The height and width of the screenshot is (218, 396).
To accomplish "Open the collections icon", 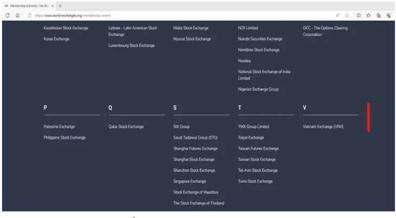I will click(x=379, y=16).
